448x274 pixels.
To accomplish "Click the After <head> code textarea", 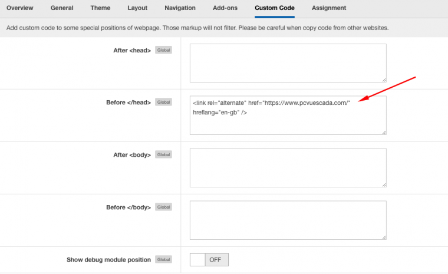I will (288, 63).
